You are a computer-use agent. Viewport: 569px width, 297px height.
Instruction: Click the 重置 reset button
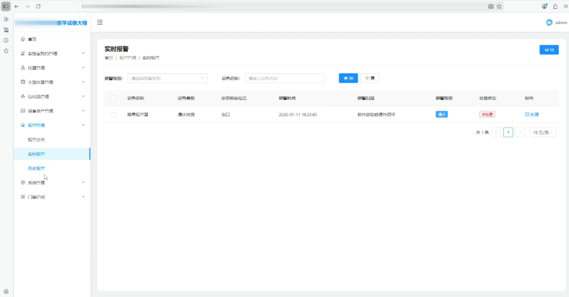coord(370,78)
